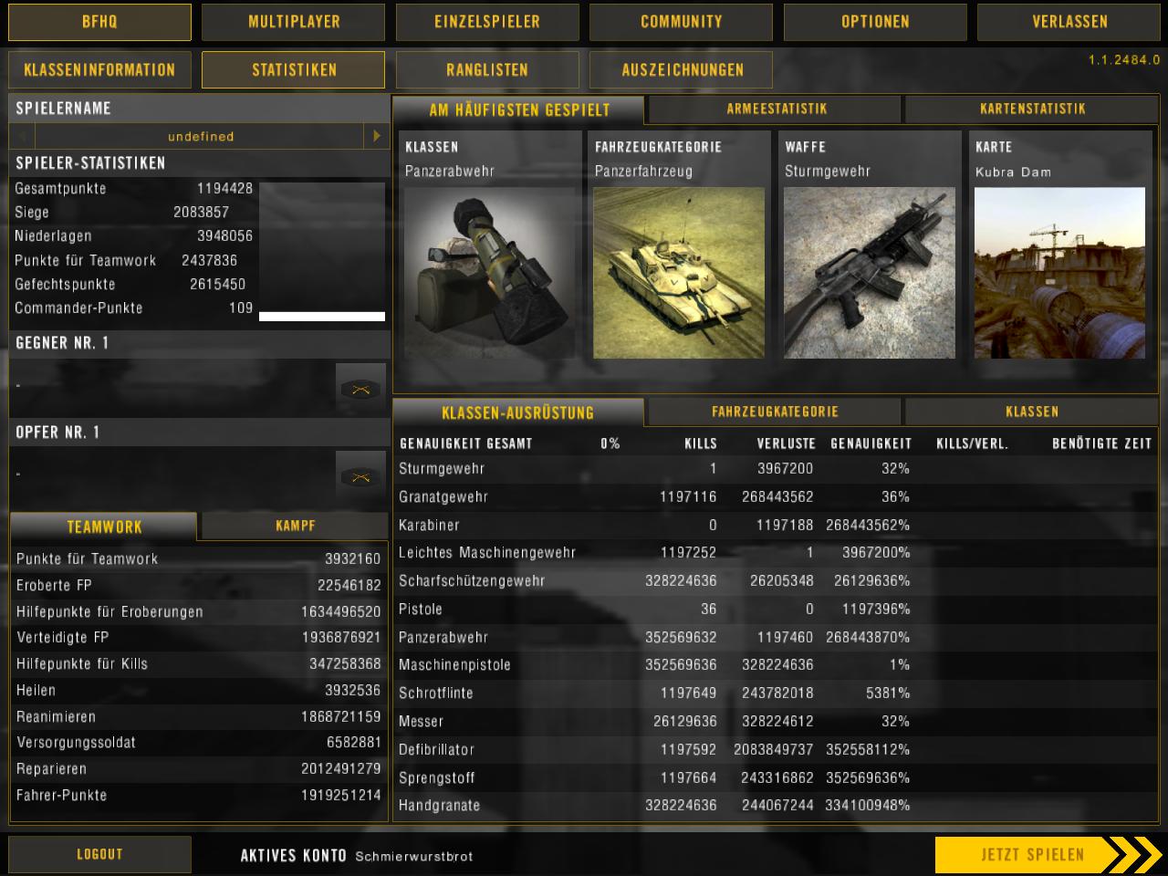Image resolution: width=1168 pixels, height=876 pixels.
Task: Click the Sturmgewehr assault rifle image
Action: coord(869,273)
